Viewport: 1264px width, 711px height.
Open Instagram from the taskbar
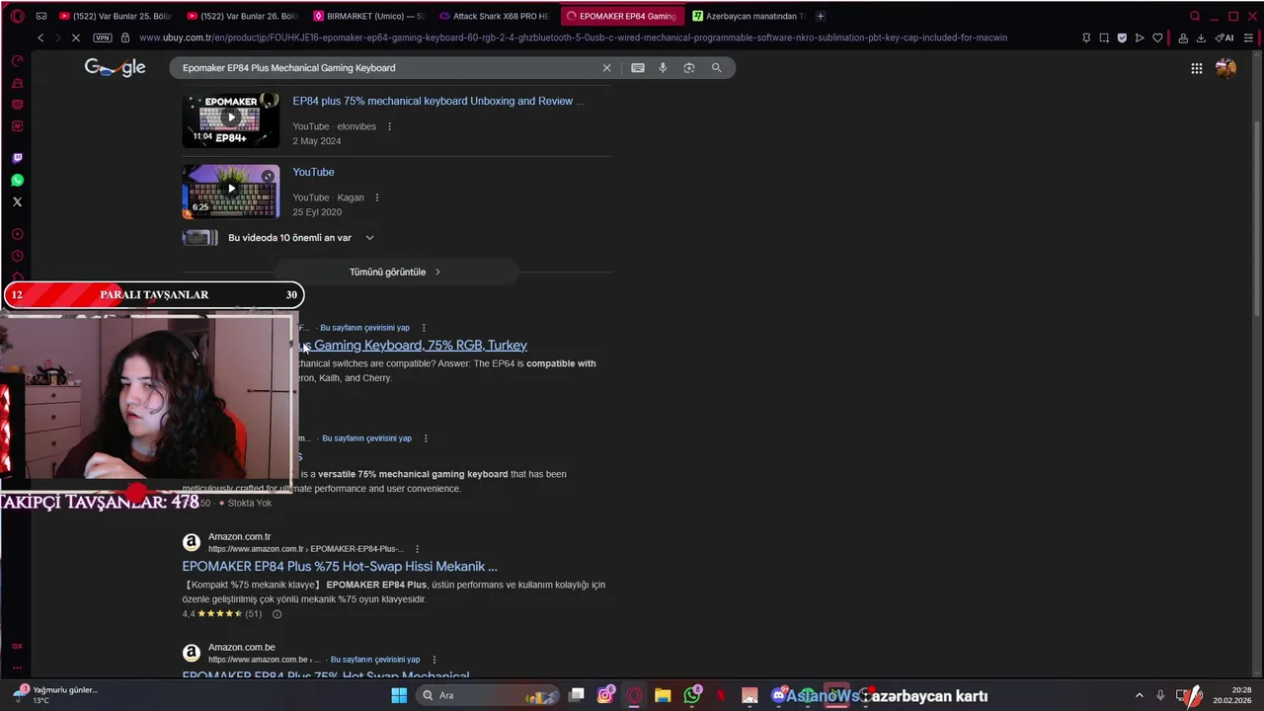click(x=605, y=695)
